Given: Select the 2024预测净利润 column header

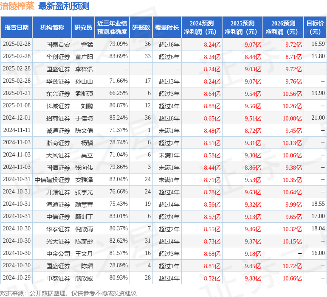Looking at the screenshot, I should point(201,28).
